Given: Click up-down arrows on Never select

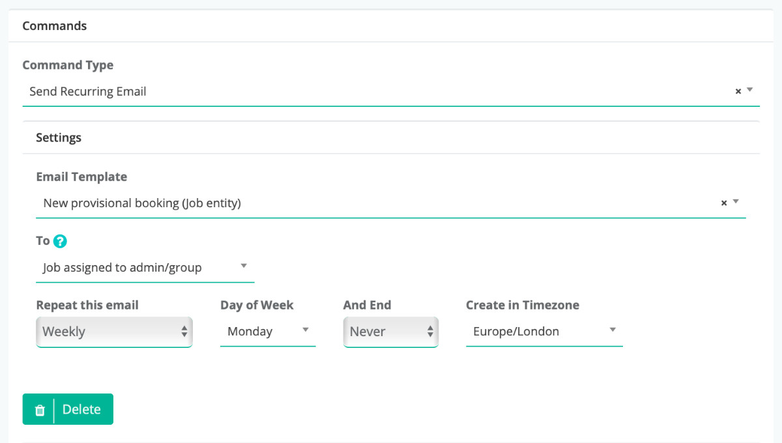Looking at the screenshot, I should pos(430,332).
